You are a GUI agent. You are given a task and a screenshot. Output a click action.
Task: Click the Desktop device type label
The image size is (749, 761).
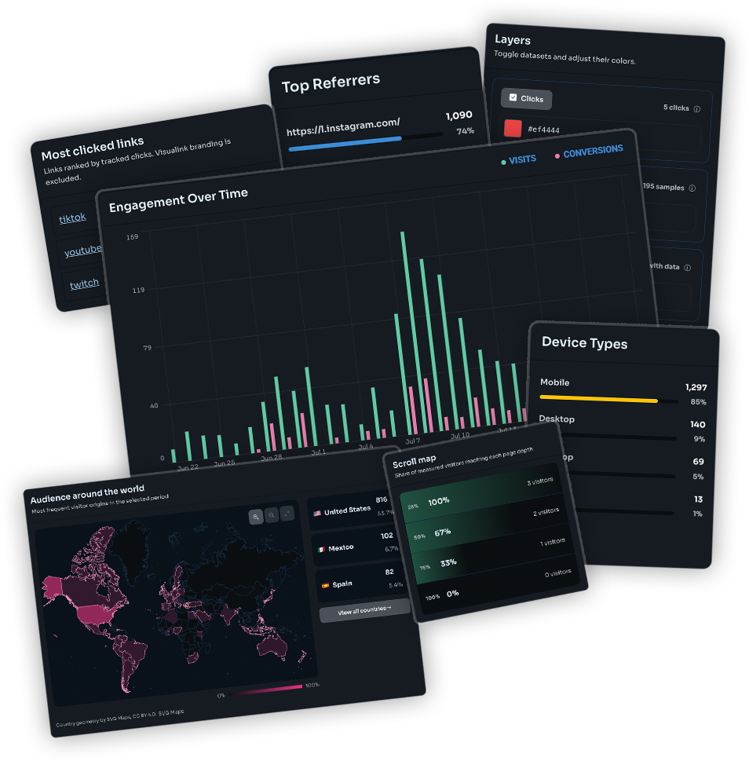click(557, 419)
